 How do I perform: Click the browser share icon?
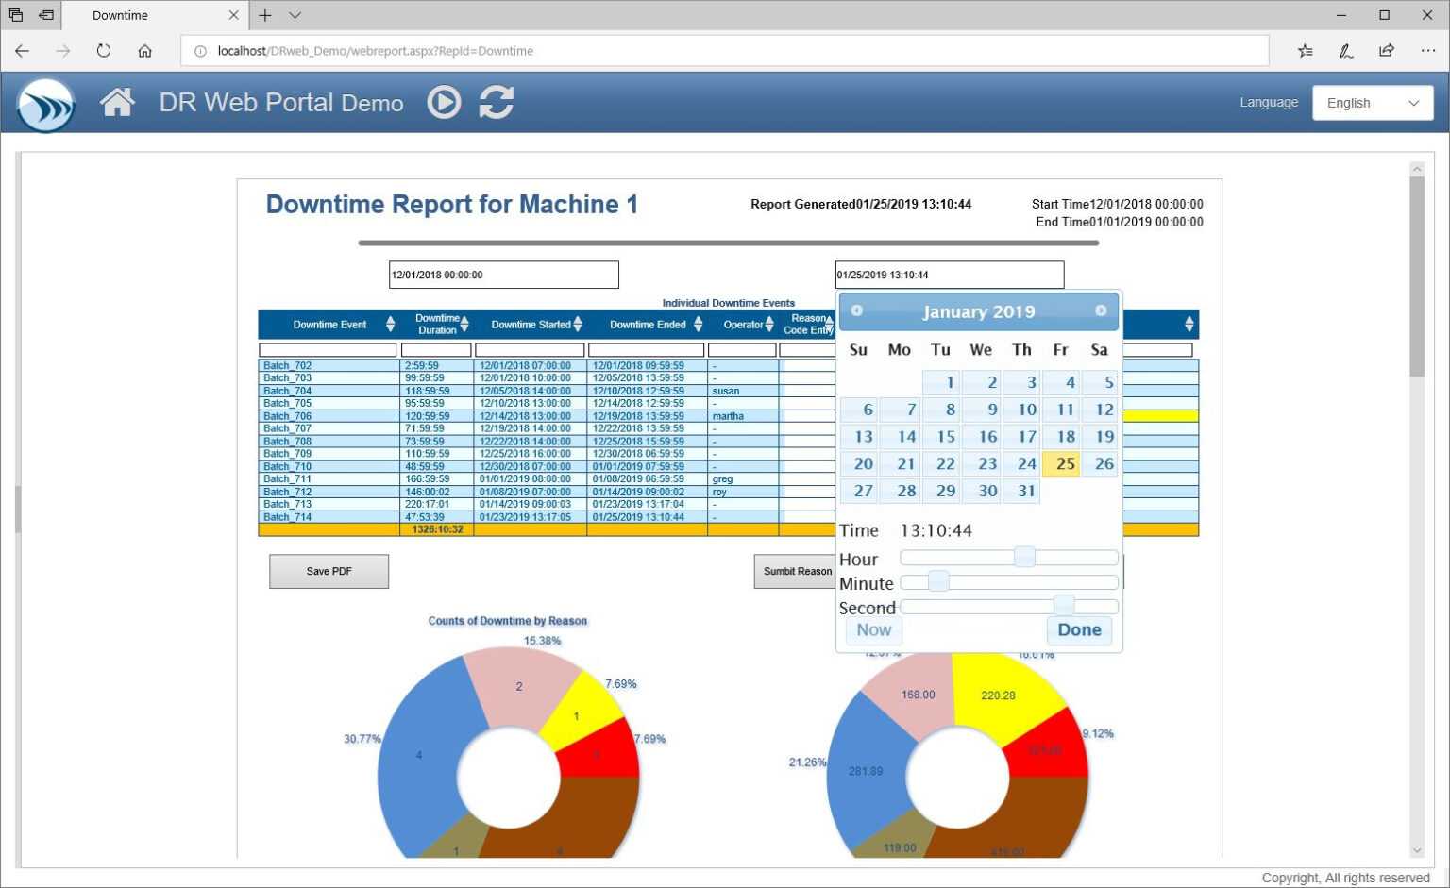(1387, 51)
